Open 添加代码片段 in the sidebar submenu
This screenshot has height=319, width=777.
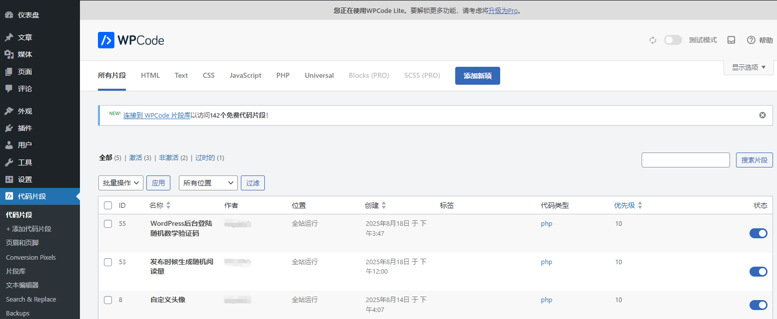(x=29, y=229)
